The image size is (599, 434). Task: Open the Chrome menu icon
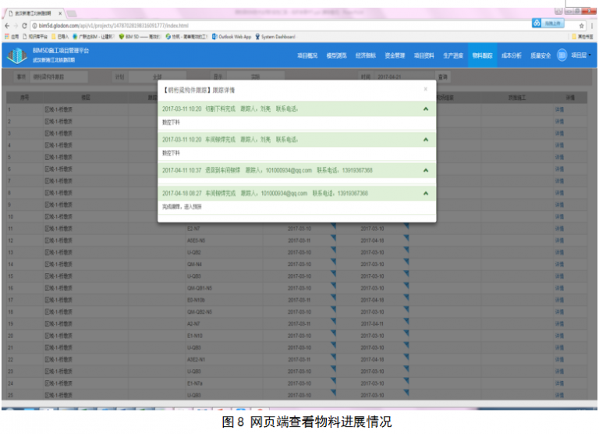point(592,26)
